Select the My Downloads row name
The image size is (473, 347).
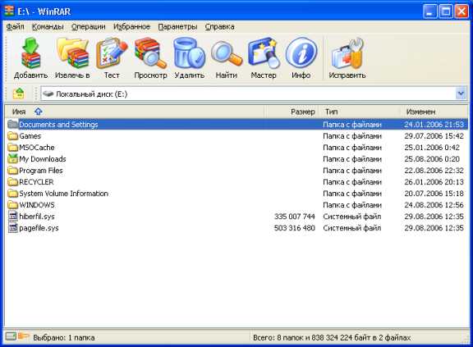(x=42, y=159)
